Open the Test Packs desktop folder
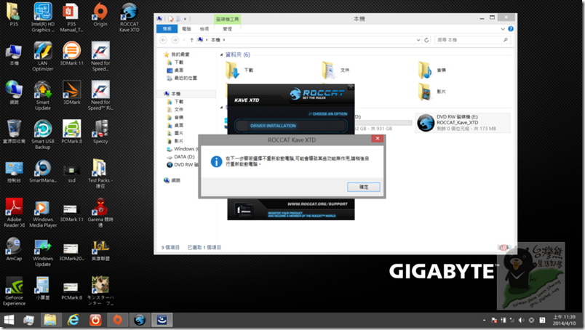 (x=100, y=173)
